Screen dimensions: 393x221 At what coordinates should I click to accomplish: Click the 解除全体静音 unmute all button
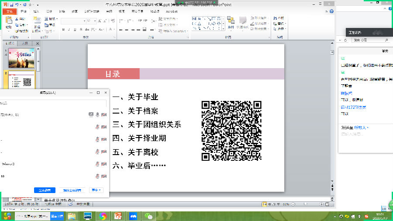72,190
